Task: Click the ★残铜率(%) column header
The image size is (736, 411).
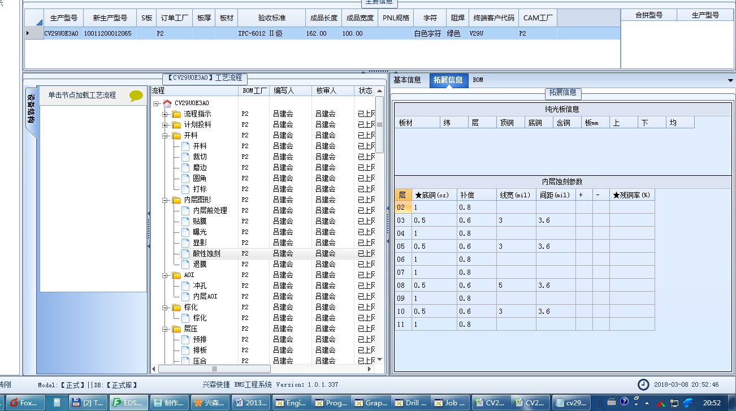Action: point(632,195)
